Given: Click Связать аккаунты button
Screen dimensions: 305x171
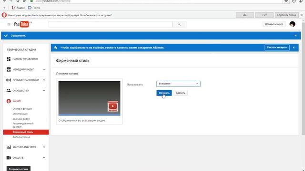Looking at the screenshot, I should pyautogui.click(x=277, y=47).
